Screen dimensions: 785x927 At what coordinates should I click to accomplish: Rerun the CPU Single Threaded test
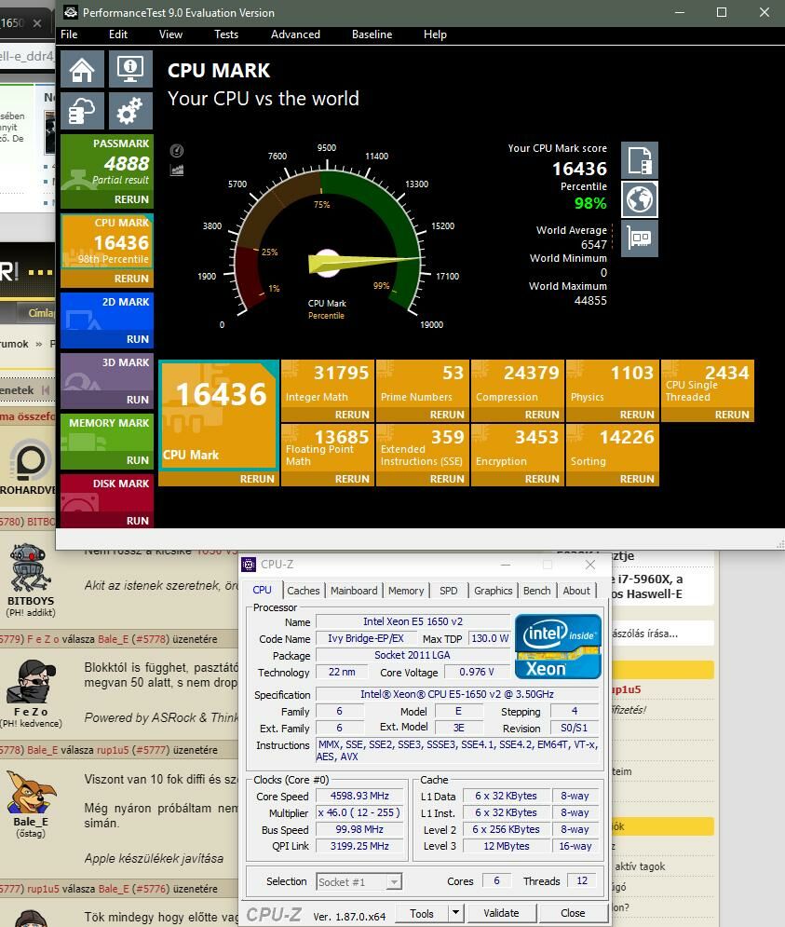click(x=732, y=415)
